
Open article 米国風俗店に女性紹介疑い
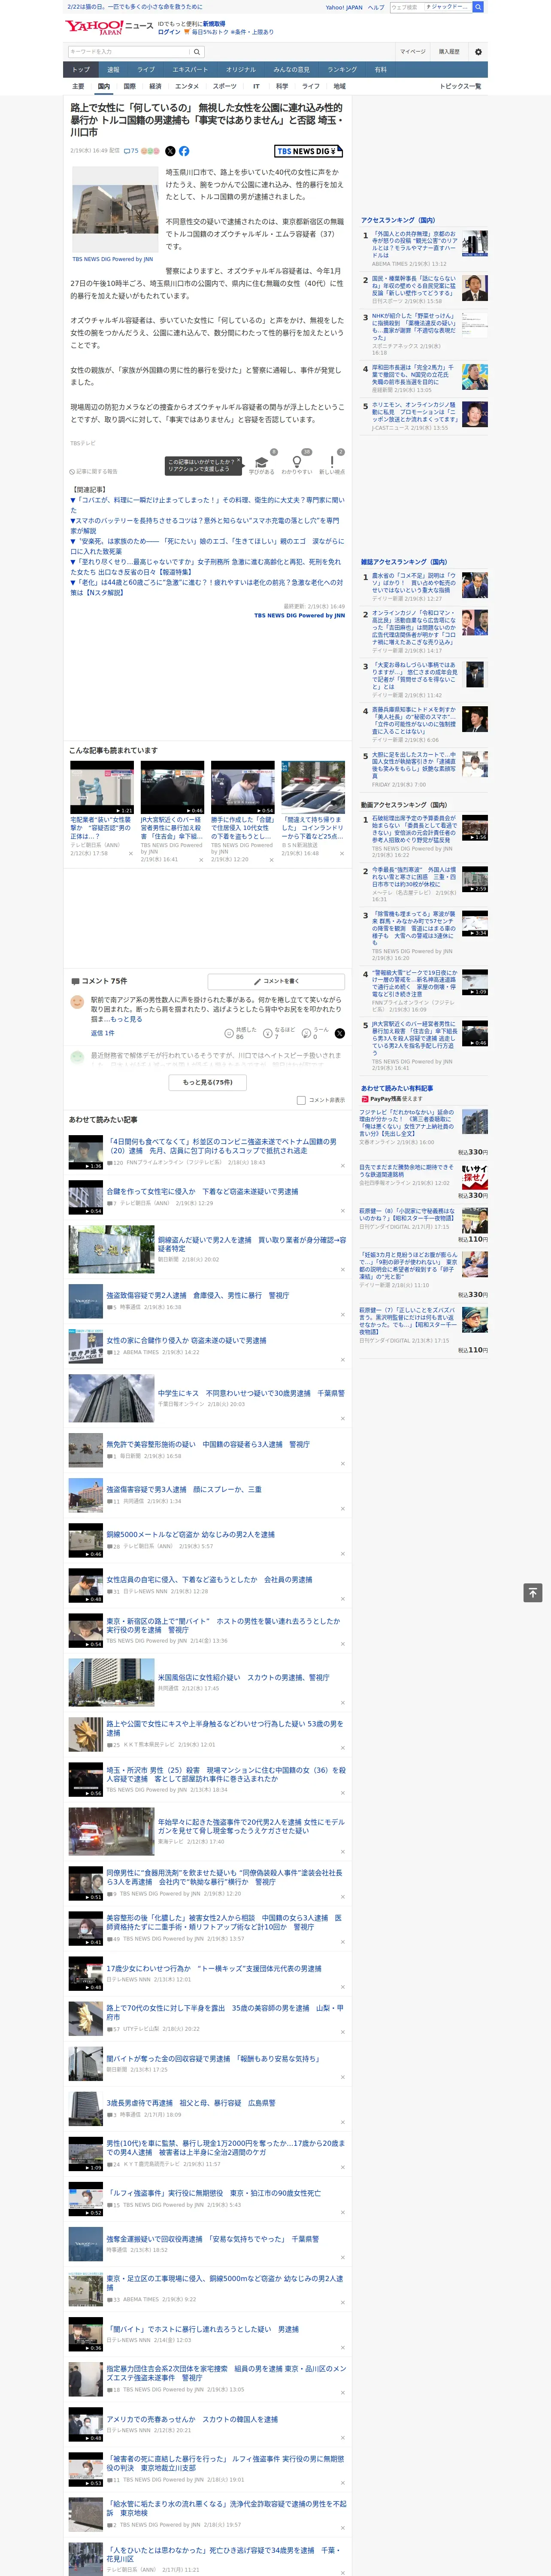click(x=243, y=1677)
